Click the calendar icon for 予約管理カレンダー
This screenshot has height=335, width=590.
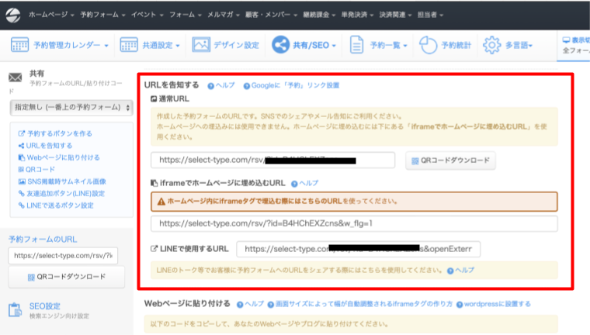[21, 46]
